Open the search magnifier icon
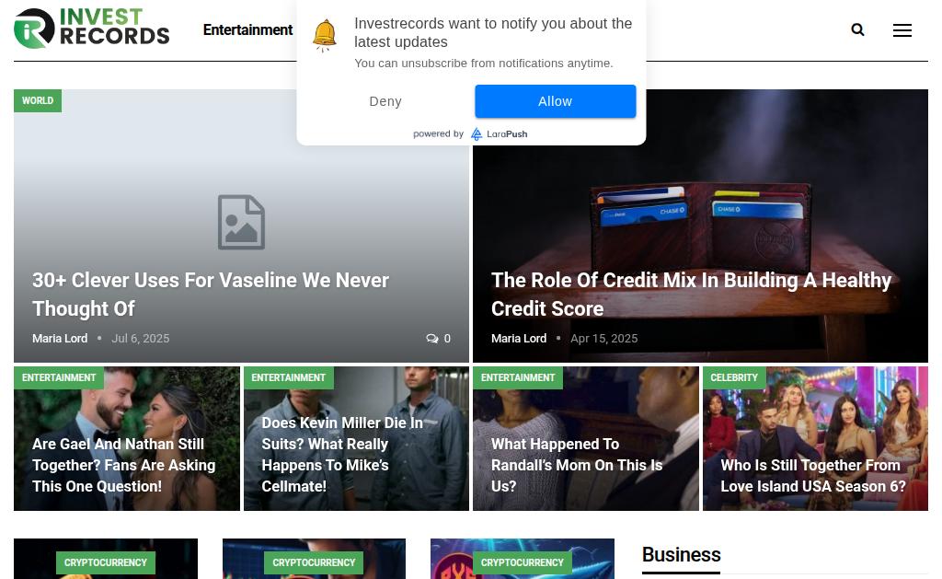The image size is (942, 579). tap(857, 29)
